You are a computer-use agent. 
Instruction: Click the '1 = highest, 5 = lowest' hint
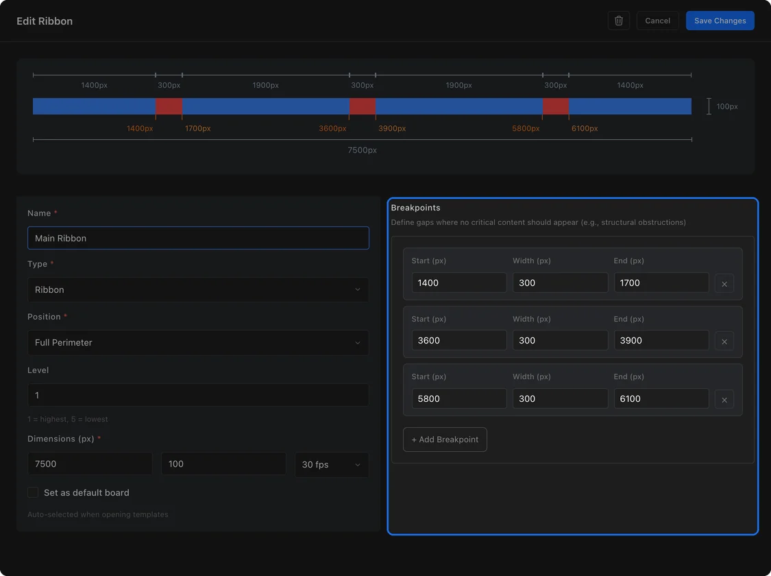[68, 419]
